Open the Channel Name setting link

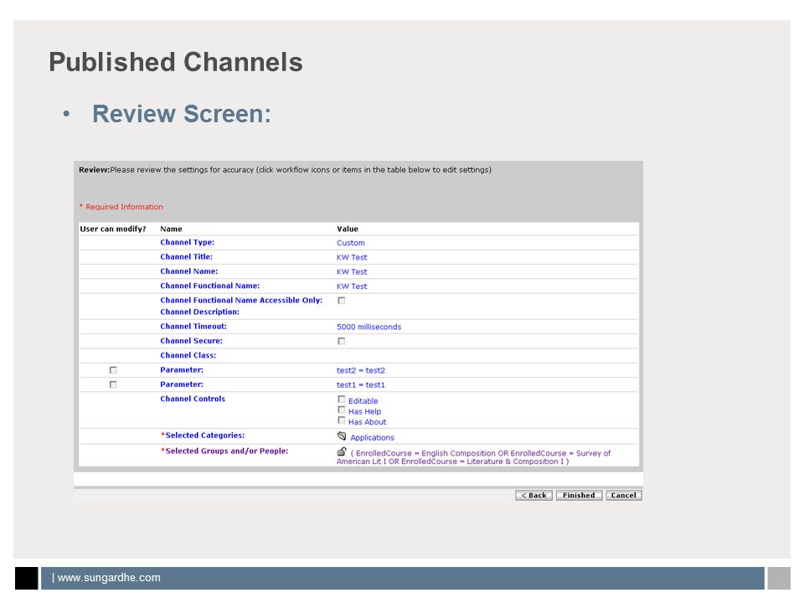point(188,271)
